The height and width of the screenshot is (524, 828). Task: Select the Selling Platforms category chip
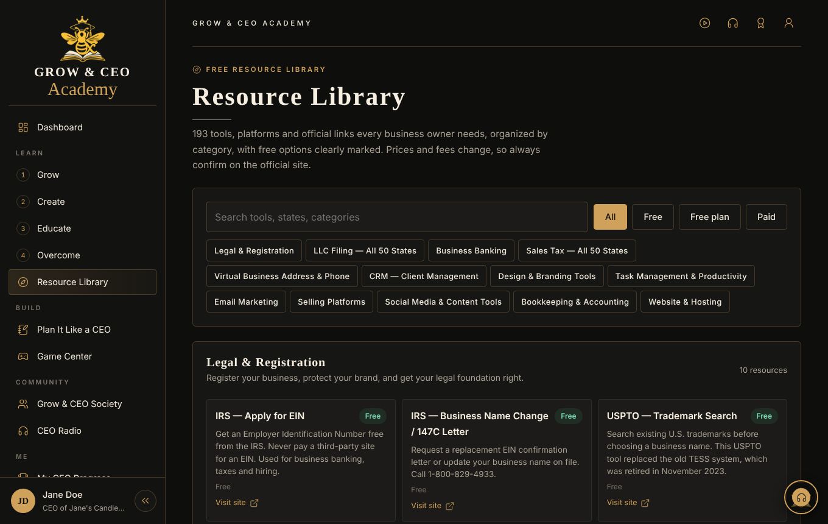(x=331, y=302)
